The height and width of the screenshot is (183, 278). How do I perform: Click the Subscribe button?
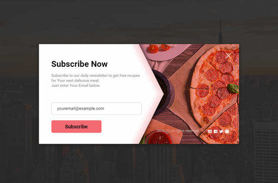click(x=76, y=127)
